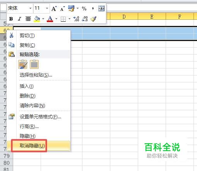Apply cell Borders button
The width and height of the screenshot is (197, 171).
pyautogui.click(x=63, y=19)
